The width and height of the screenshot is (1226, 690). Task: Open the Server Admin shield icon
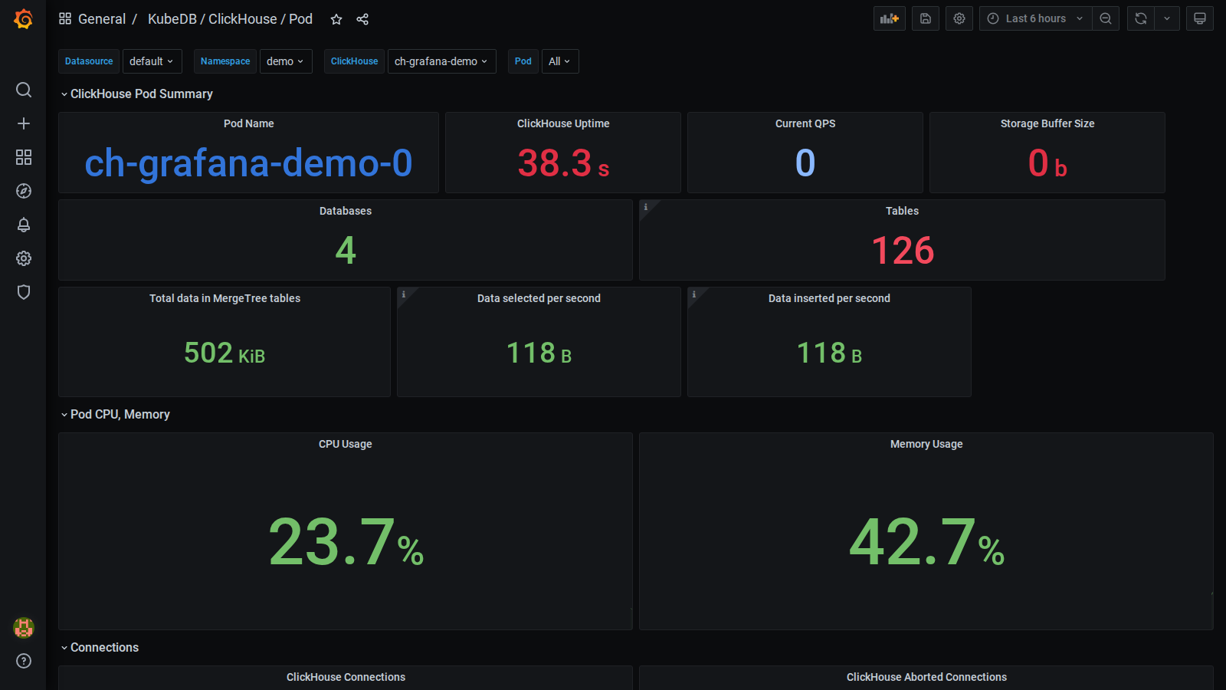tap(24, 292)
